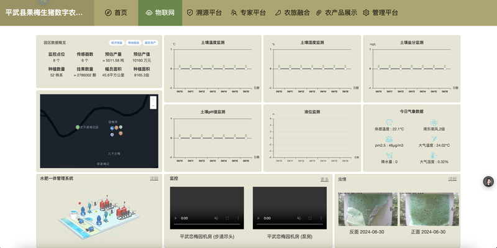This screenshot has height=248, width=497.
Task: Open 详细 link in 虫情 panel
Action: pyautogui.click(x=452, y=179)
